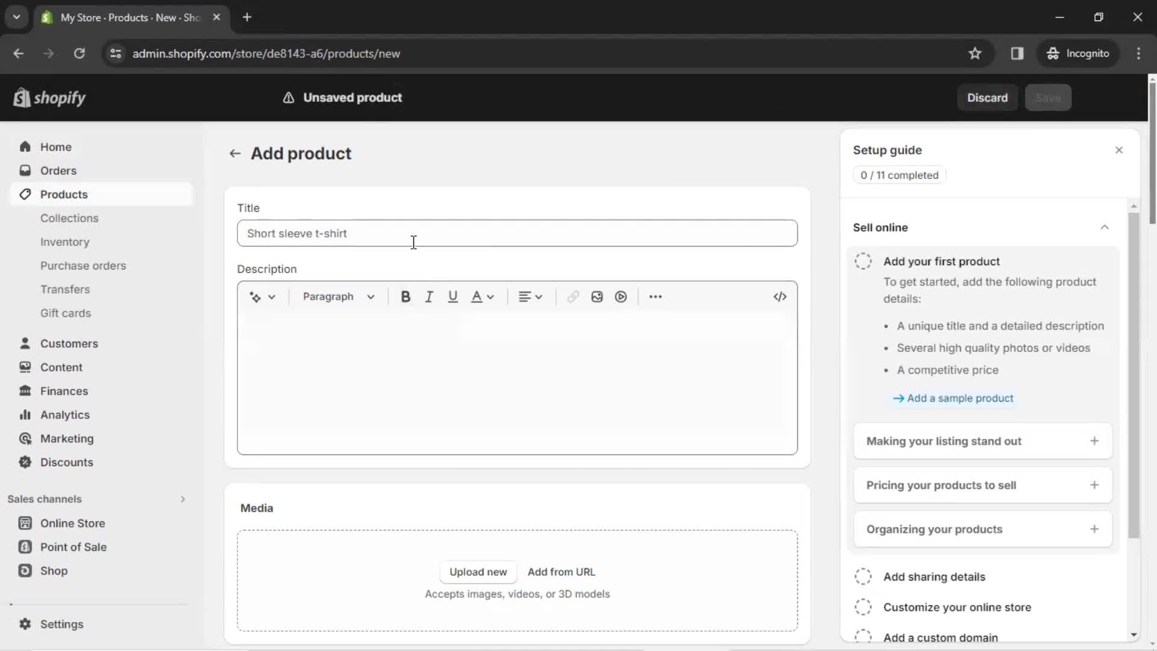1157x651 pixels.
Task: Insert an image via the description toolbar
Action: click(x=597, y=297)
